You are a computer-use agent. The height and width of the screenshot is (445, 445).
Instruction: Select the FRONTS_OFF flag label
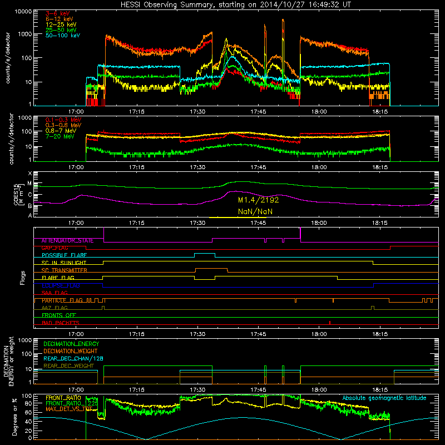(x=59, y=315)
